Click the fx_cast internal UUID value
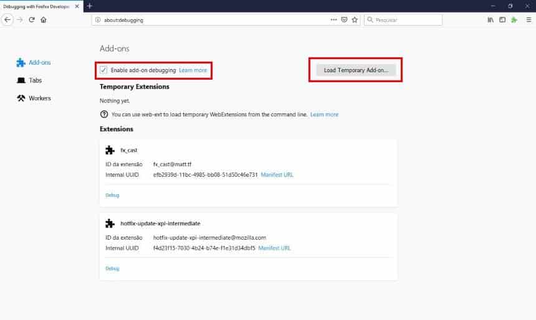 coord(205,174)
